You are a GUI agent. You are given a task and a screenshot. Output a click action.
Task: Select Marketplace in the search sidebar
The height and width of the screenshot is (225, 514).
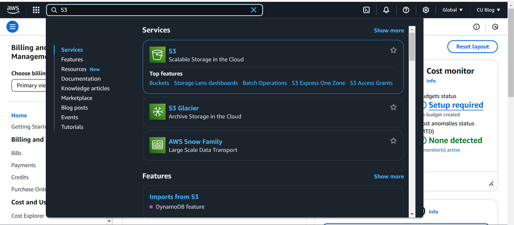coord(77,98)
